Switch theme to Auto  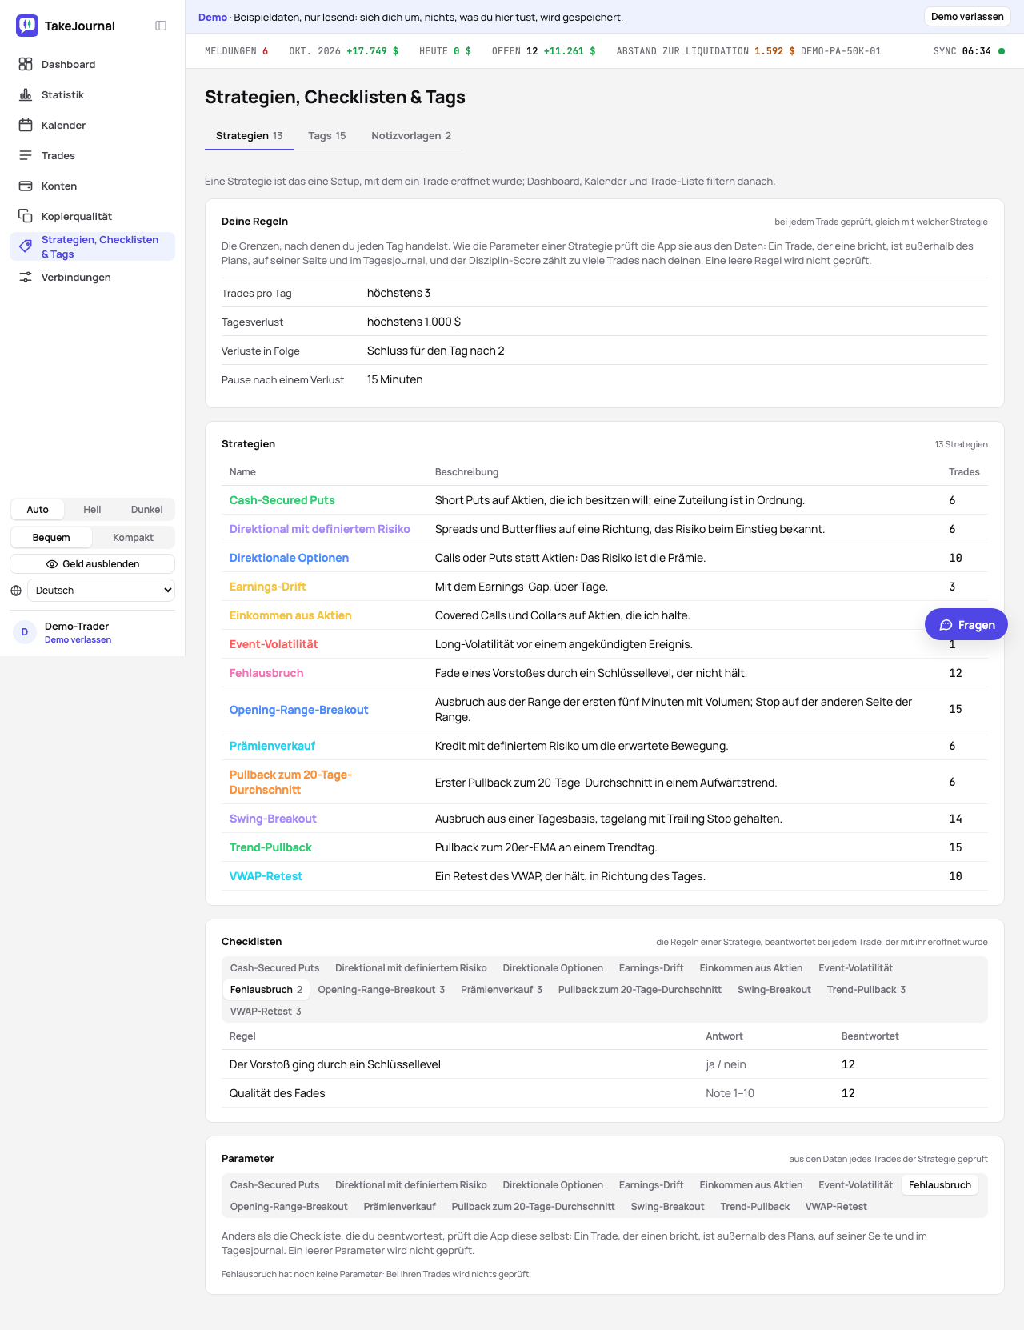coord(38,510)
